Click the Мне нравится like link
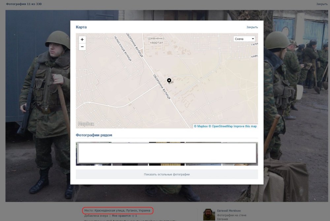This screenshot has width=330, height=221. [x=121, y=216]
